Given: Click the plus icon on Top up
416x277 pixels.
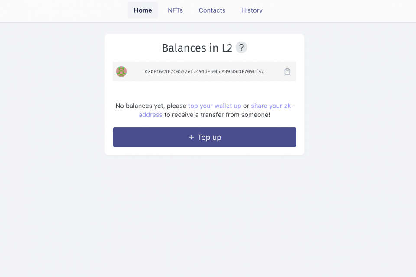Looking at the screenshot, I should point(192,137).
